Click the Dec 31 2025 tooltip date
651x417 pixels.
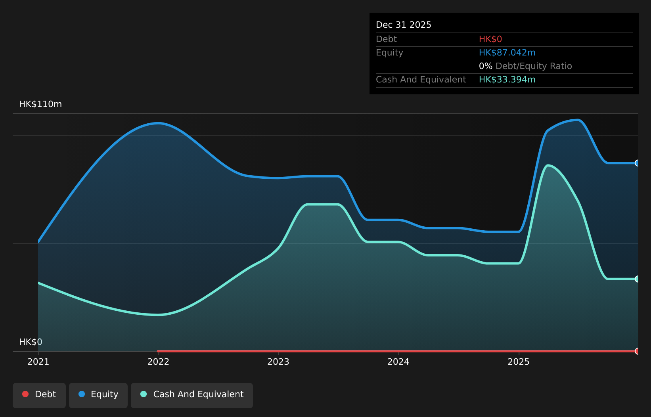tap(404, 25)
